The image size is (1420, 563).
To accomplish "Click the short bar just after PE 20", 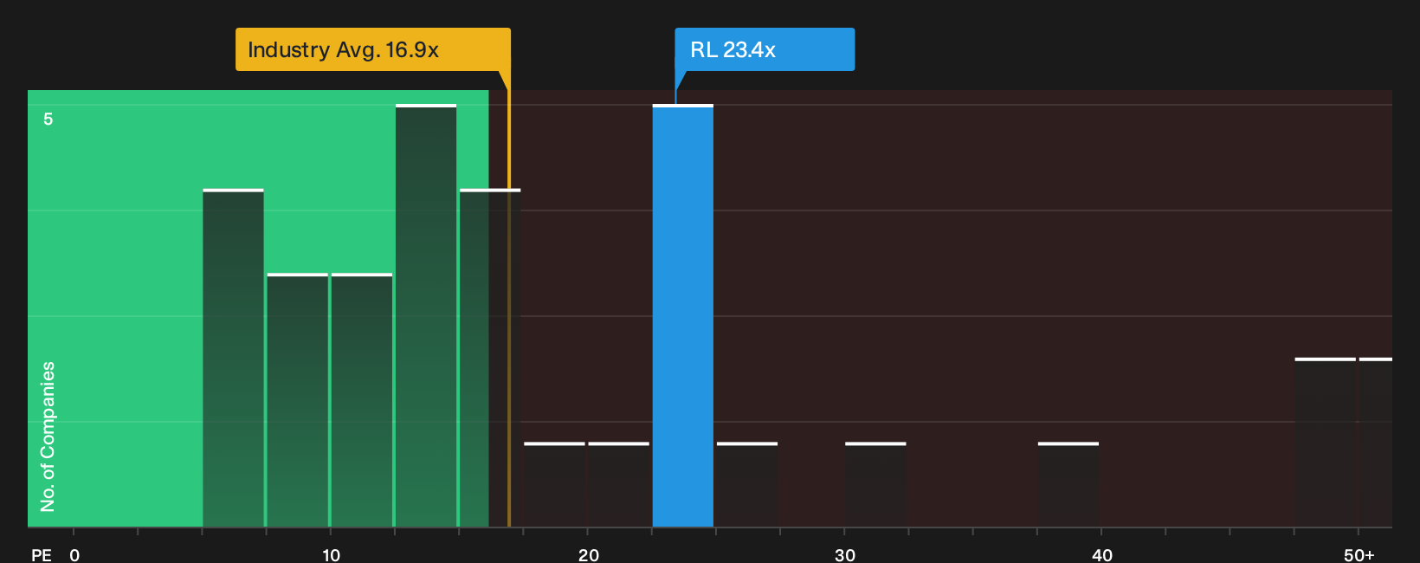I will [618, 485].
